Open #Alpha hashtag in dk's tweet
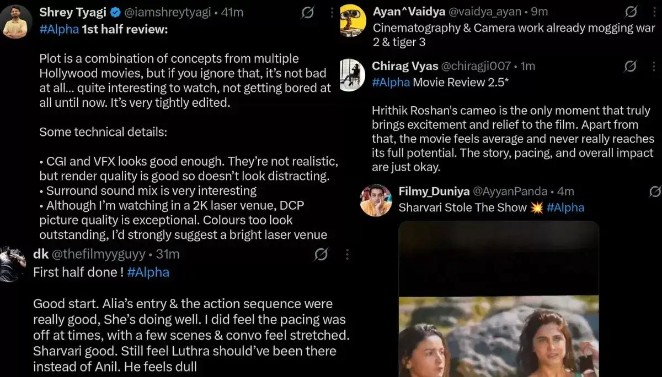The width and height of the screenshot is (662, 377). click(148, 272)
